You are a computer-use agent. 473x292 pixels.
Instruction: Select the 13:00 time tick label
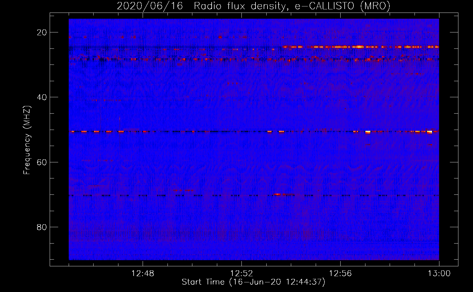(439, 274)
